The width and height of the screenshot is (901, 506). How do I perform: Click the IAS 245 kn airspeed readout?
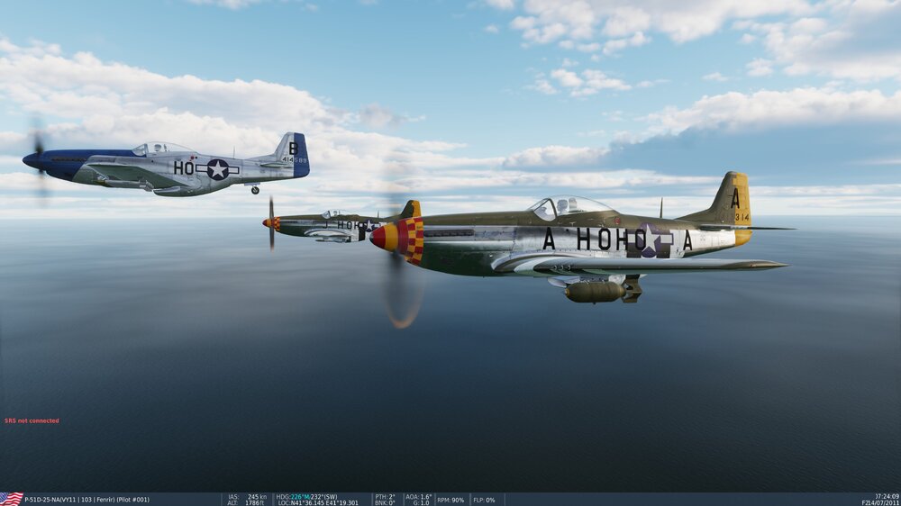[x=248, y=496]
